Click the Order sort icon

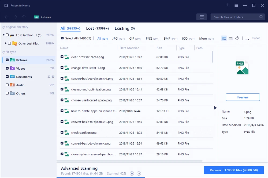coord(247,38)
